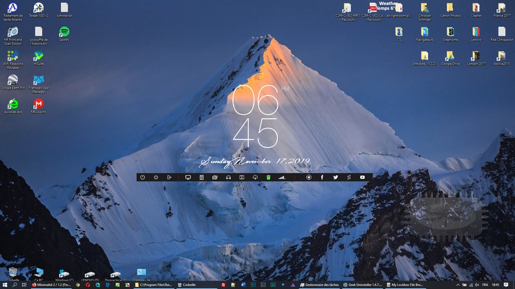Open the DeviantArt icon in dock
Viewport: 515px width, 289px height.
point(349,177)
